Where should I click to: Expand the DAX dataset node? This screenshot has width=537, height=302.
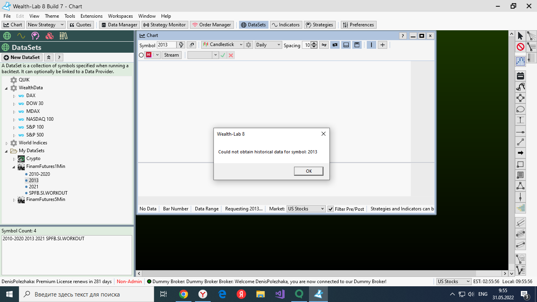(14, 96)
